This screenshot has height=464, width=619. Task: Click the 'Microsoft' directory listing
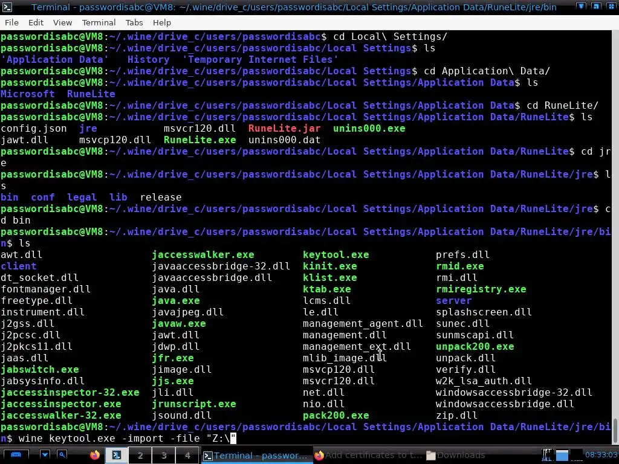click(28, 94)
